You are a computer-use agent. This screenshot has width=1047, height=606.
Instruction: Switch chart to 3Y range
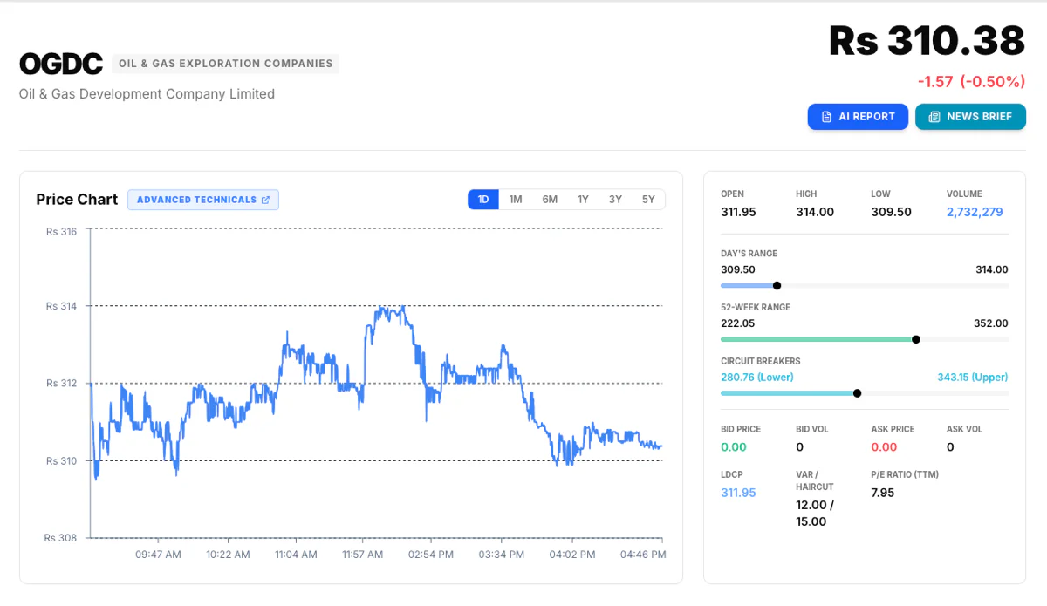(616, 200)
